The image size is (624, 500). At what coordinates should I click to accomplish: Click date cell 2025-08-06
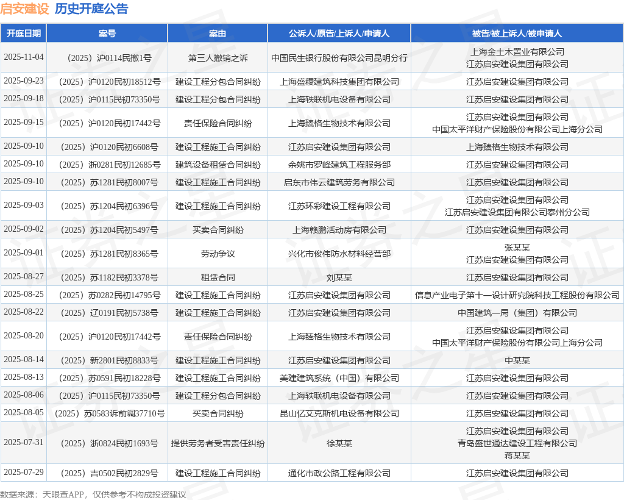coord(24,395)
